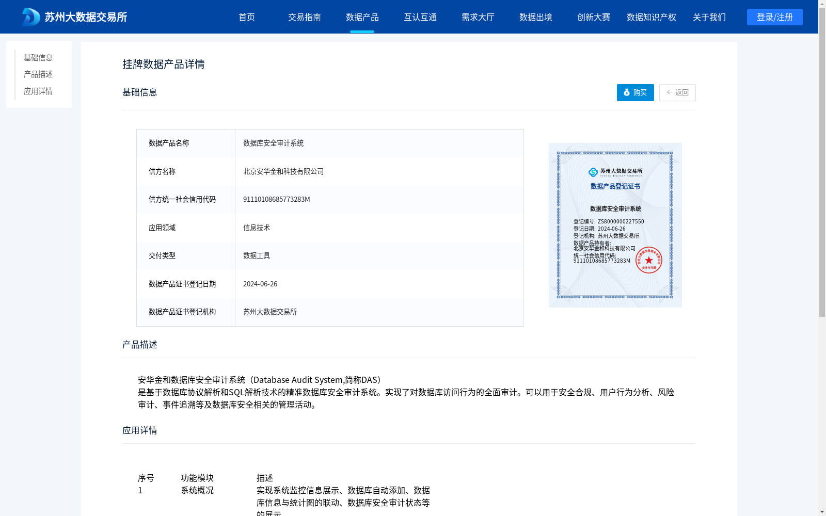Click the 产品描述 section heading
This screenshot has height=516, width=826.
click(x=140, y=345)
